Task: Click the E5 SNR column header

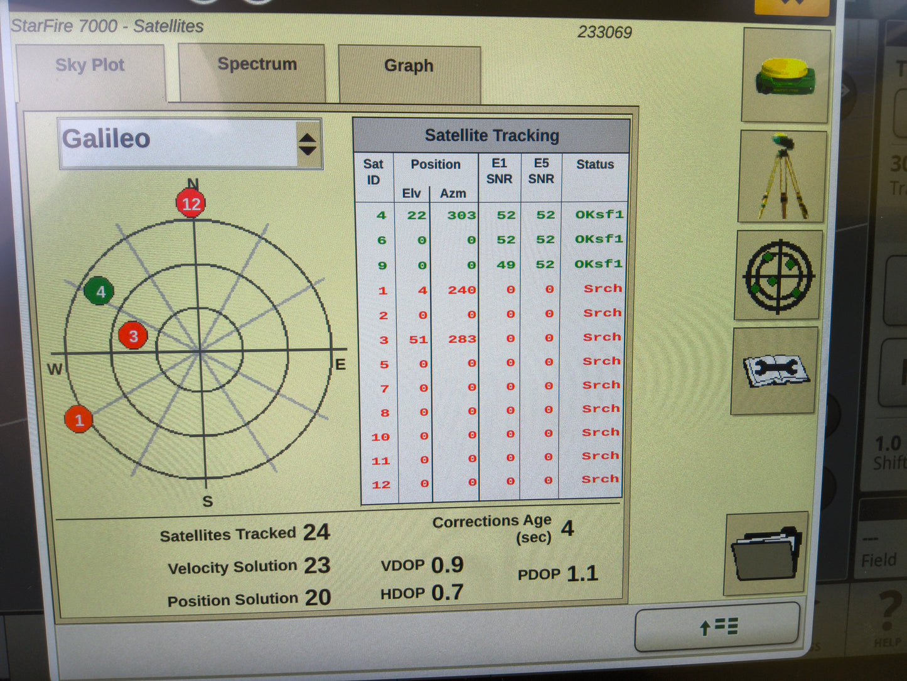Action: [541, 171]
